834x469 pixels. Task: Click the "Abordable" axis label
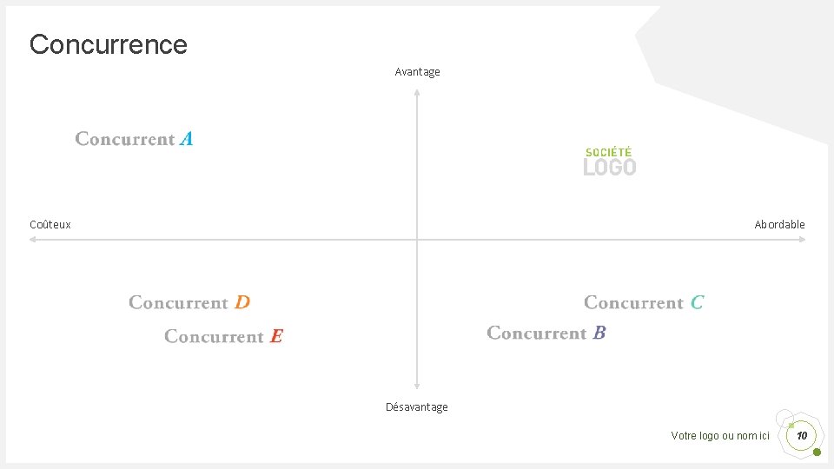[x=779, y=225]
